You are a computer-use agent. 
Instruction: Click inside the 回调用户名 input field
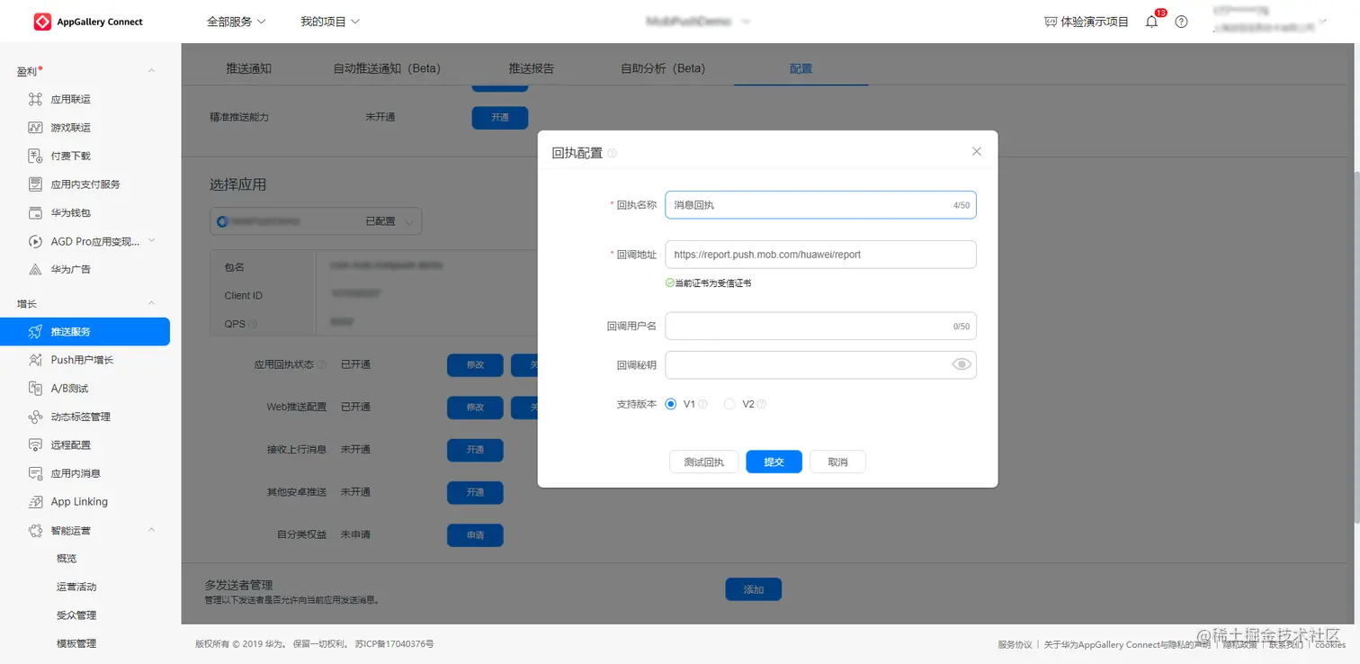[x=819, y=326]
